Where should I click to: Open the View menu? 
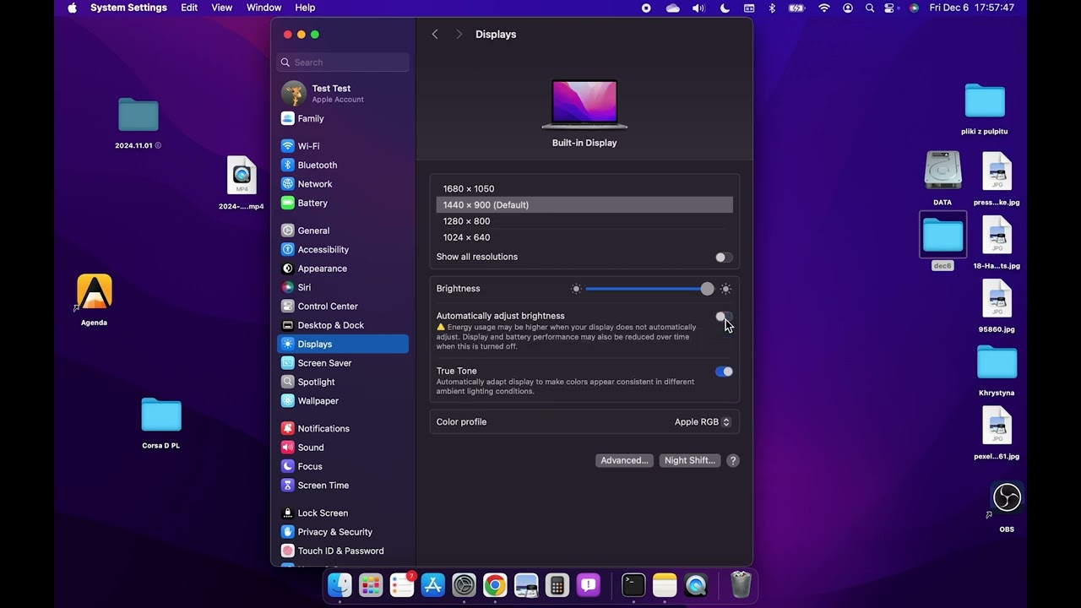point(222,8)
